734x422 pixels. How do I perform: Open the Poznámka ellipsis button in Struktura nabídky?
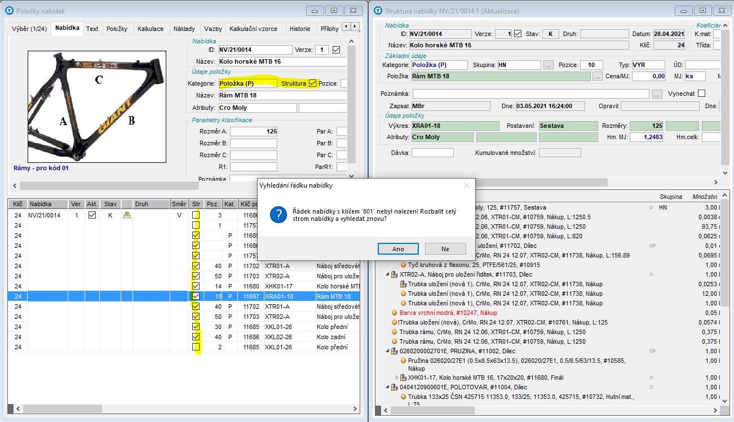click(657, 94)
